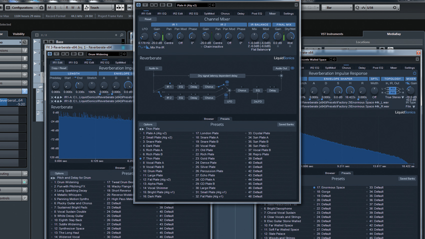Open the Chorus tab in front plugin
Image resolution: width=425 pixels, height=239 pixels.
click(225, 13)
